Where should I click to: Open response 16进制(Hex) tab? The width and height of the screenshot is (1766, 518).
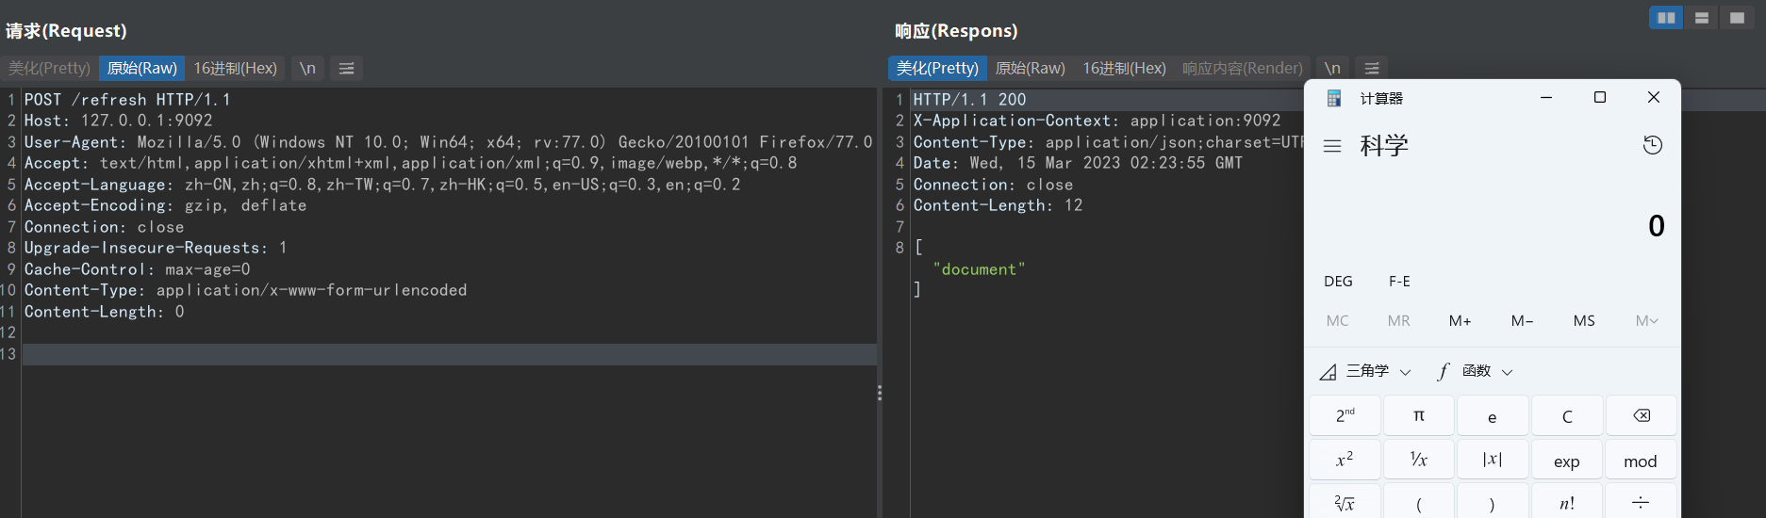1124,68
